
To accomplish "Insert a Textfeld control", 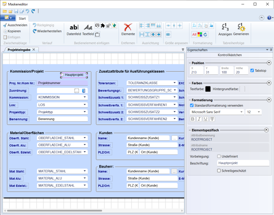I will (x=88, y=30).
